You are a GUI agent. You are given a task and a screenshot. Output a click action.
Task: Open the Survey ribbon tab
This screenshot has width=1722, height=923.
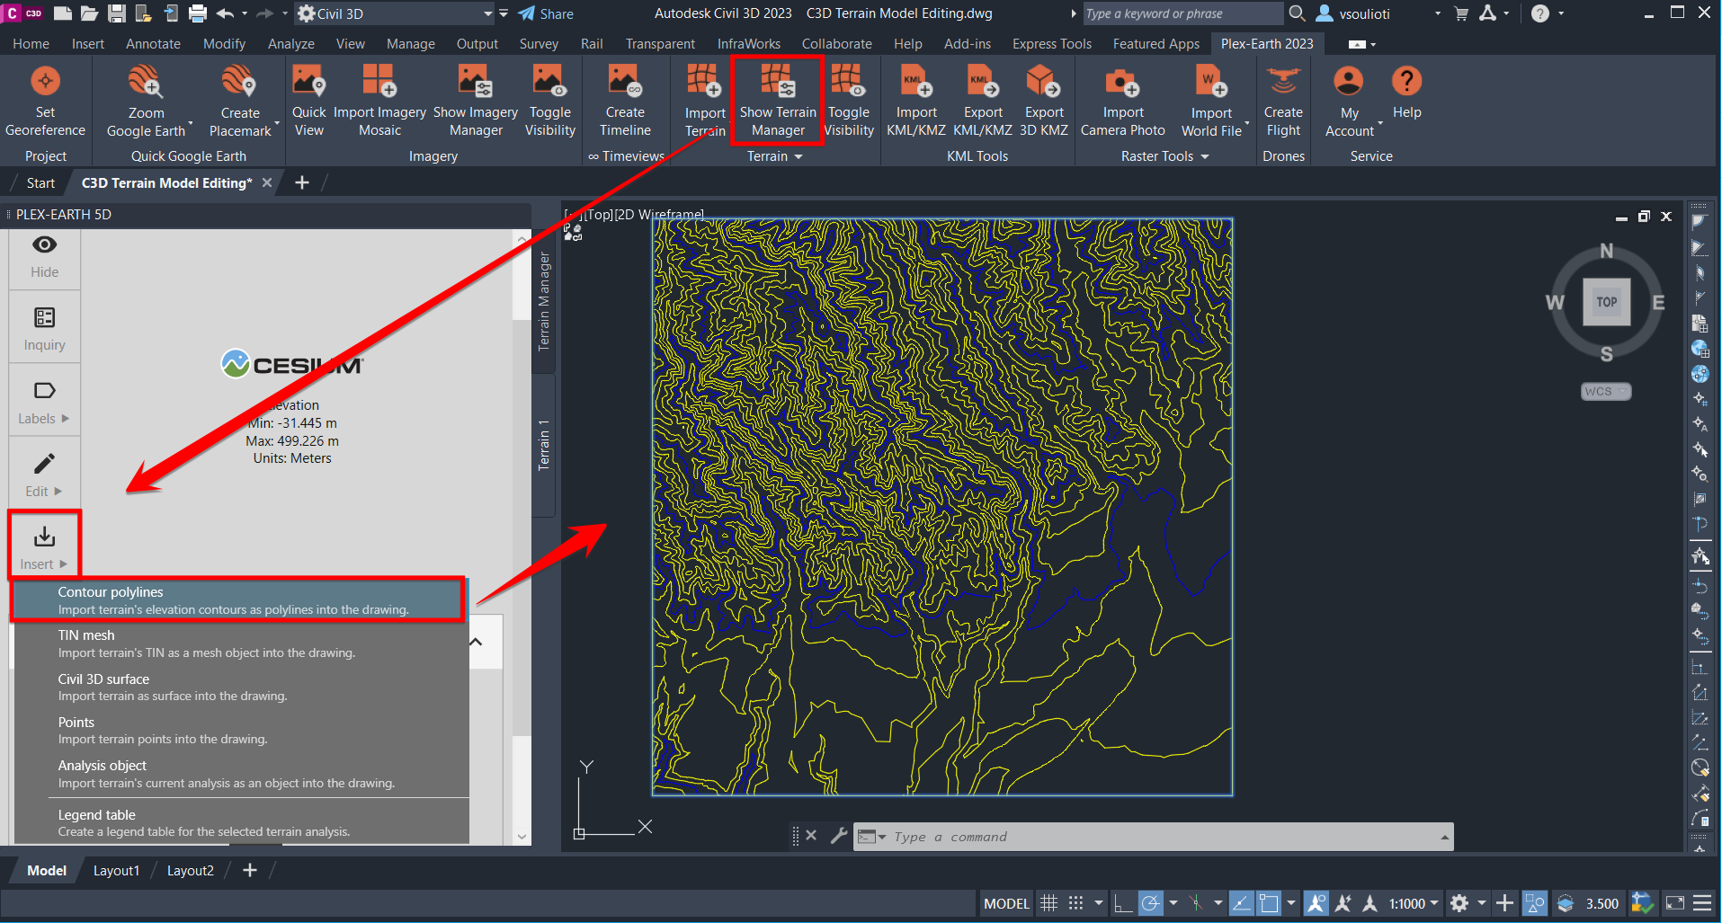click(x=539, y=43)
